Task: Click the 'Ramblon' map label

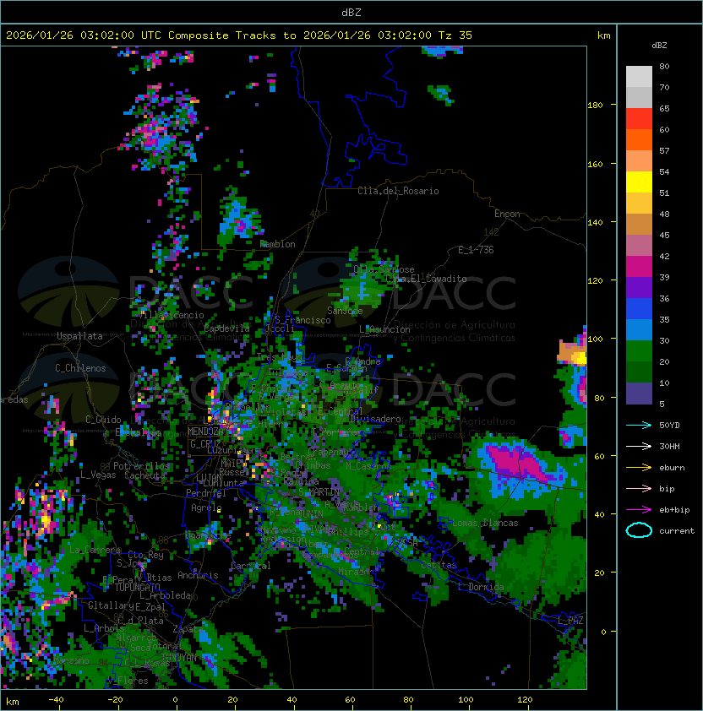Action: (277, 244)
